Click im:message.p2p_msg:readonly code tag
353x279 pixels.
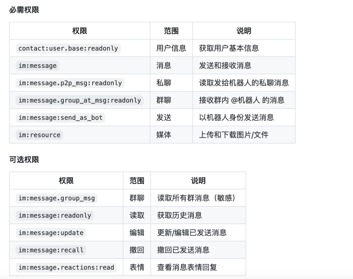point(70,83)
